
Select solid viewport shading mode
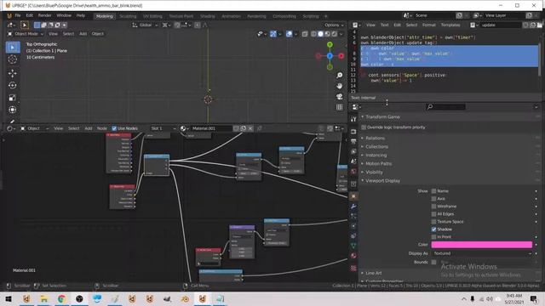[x=320, y=34]
